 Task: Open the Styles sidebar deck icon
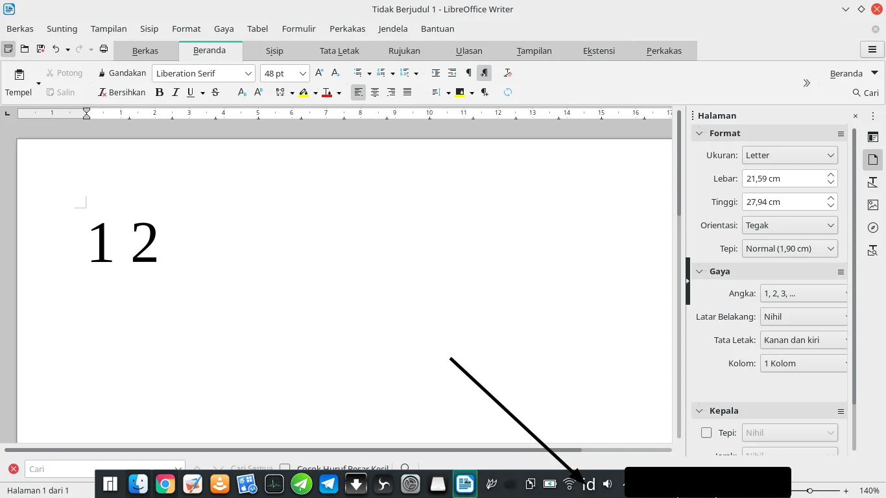(x=873, y=183)
